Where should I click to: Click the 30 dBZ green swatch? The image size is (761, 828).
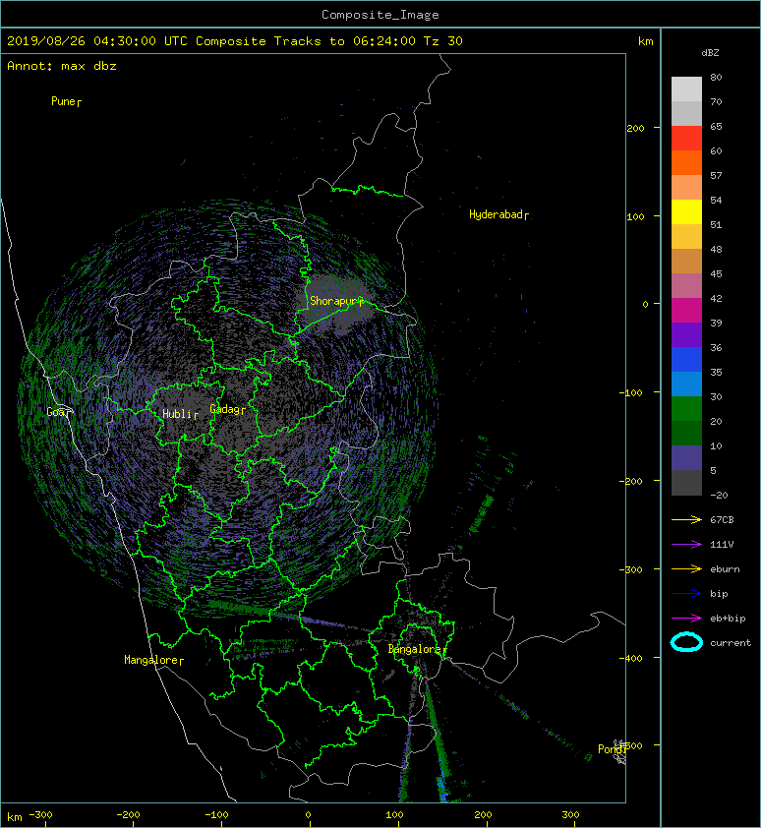tap(686, 408)
